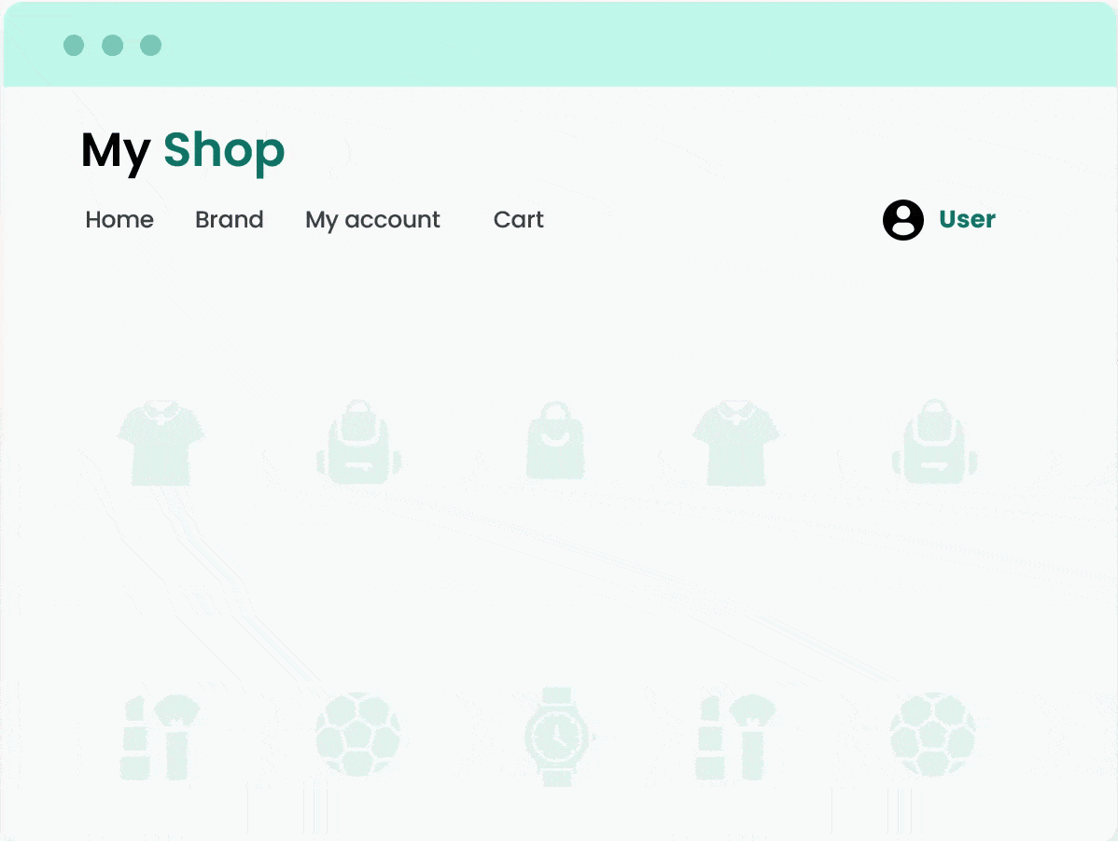Select the last soccer ball in the bottom row
Viewport: 1118px width, 841px height.
933,736
